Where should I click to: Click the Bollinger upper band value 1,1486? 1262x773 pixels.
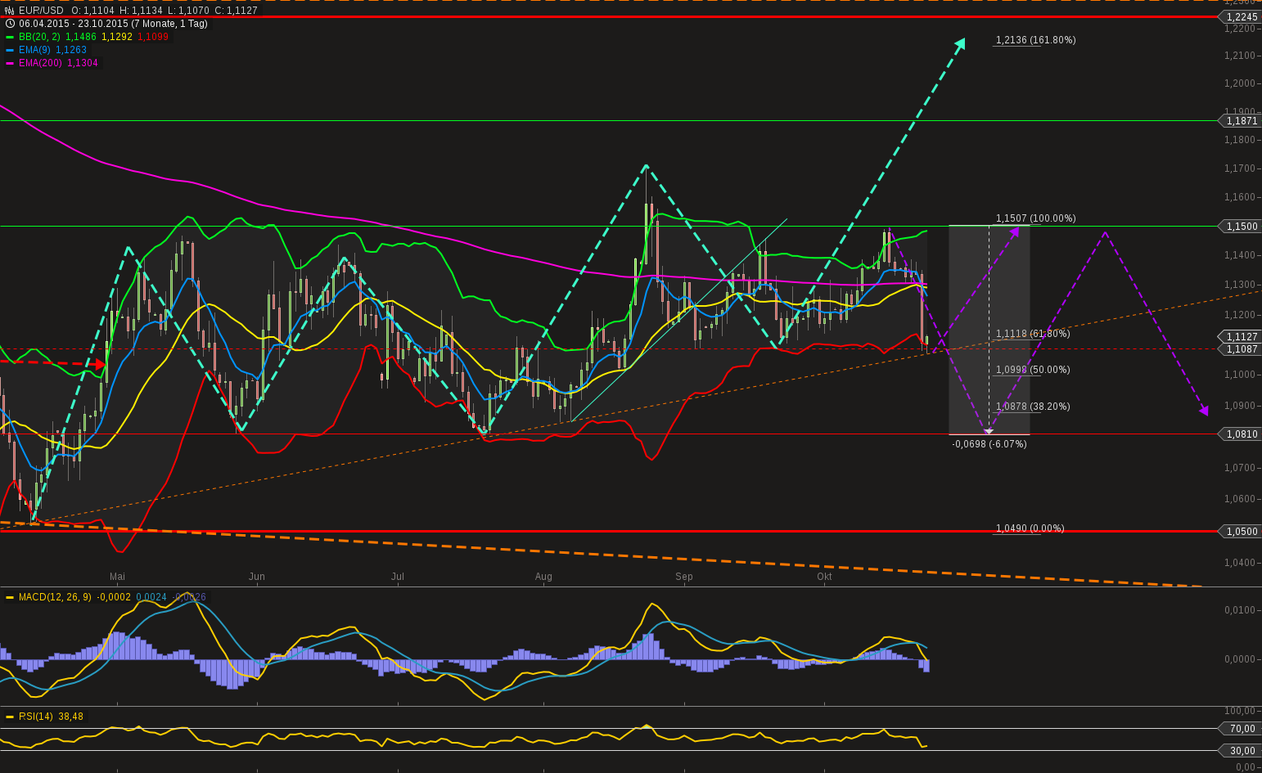(x=81, y=37)
